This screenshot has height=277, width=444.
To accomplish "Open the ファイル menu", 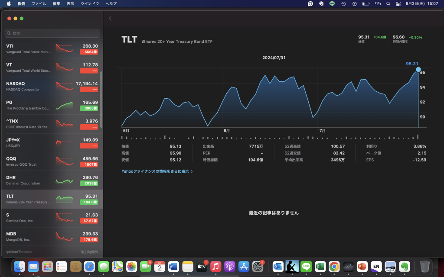I will click(x=39, y=3).
